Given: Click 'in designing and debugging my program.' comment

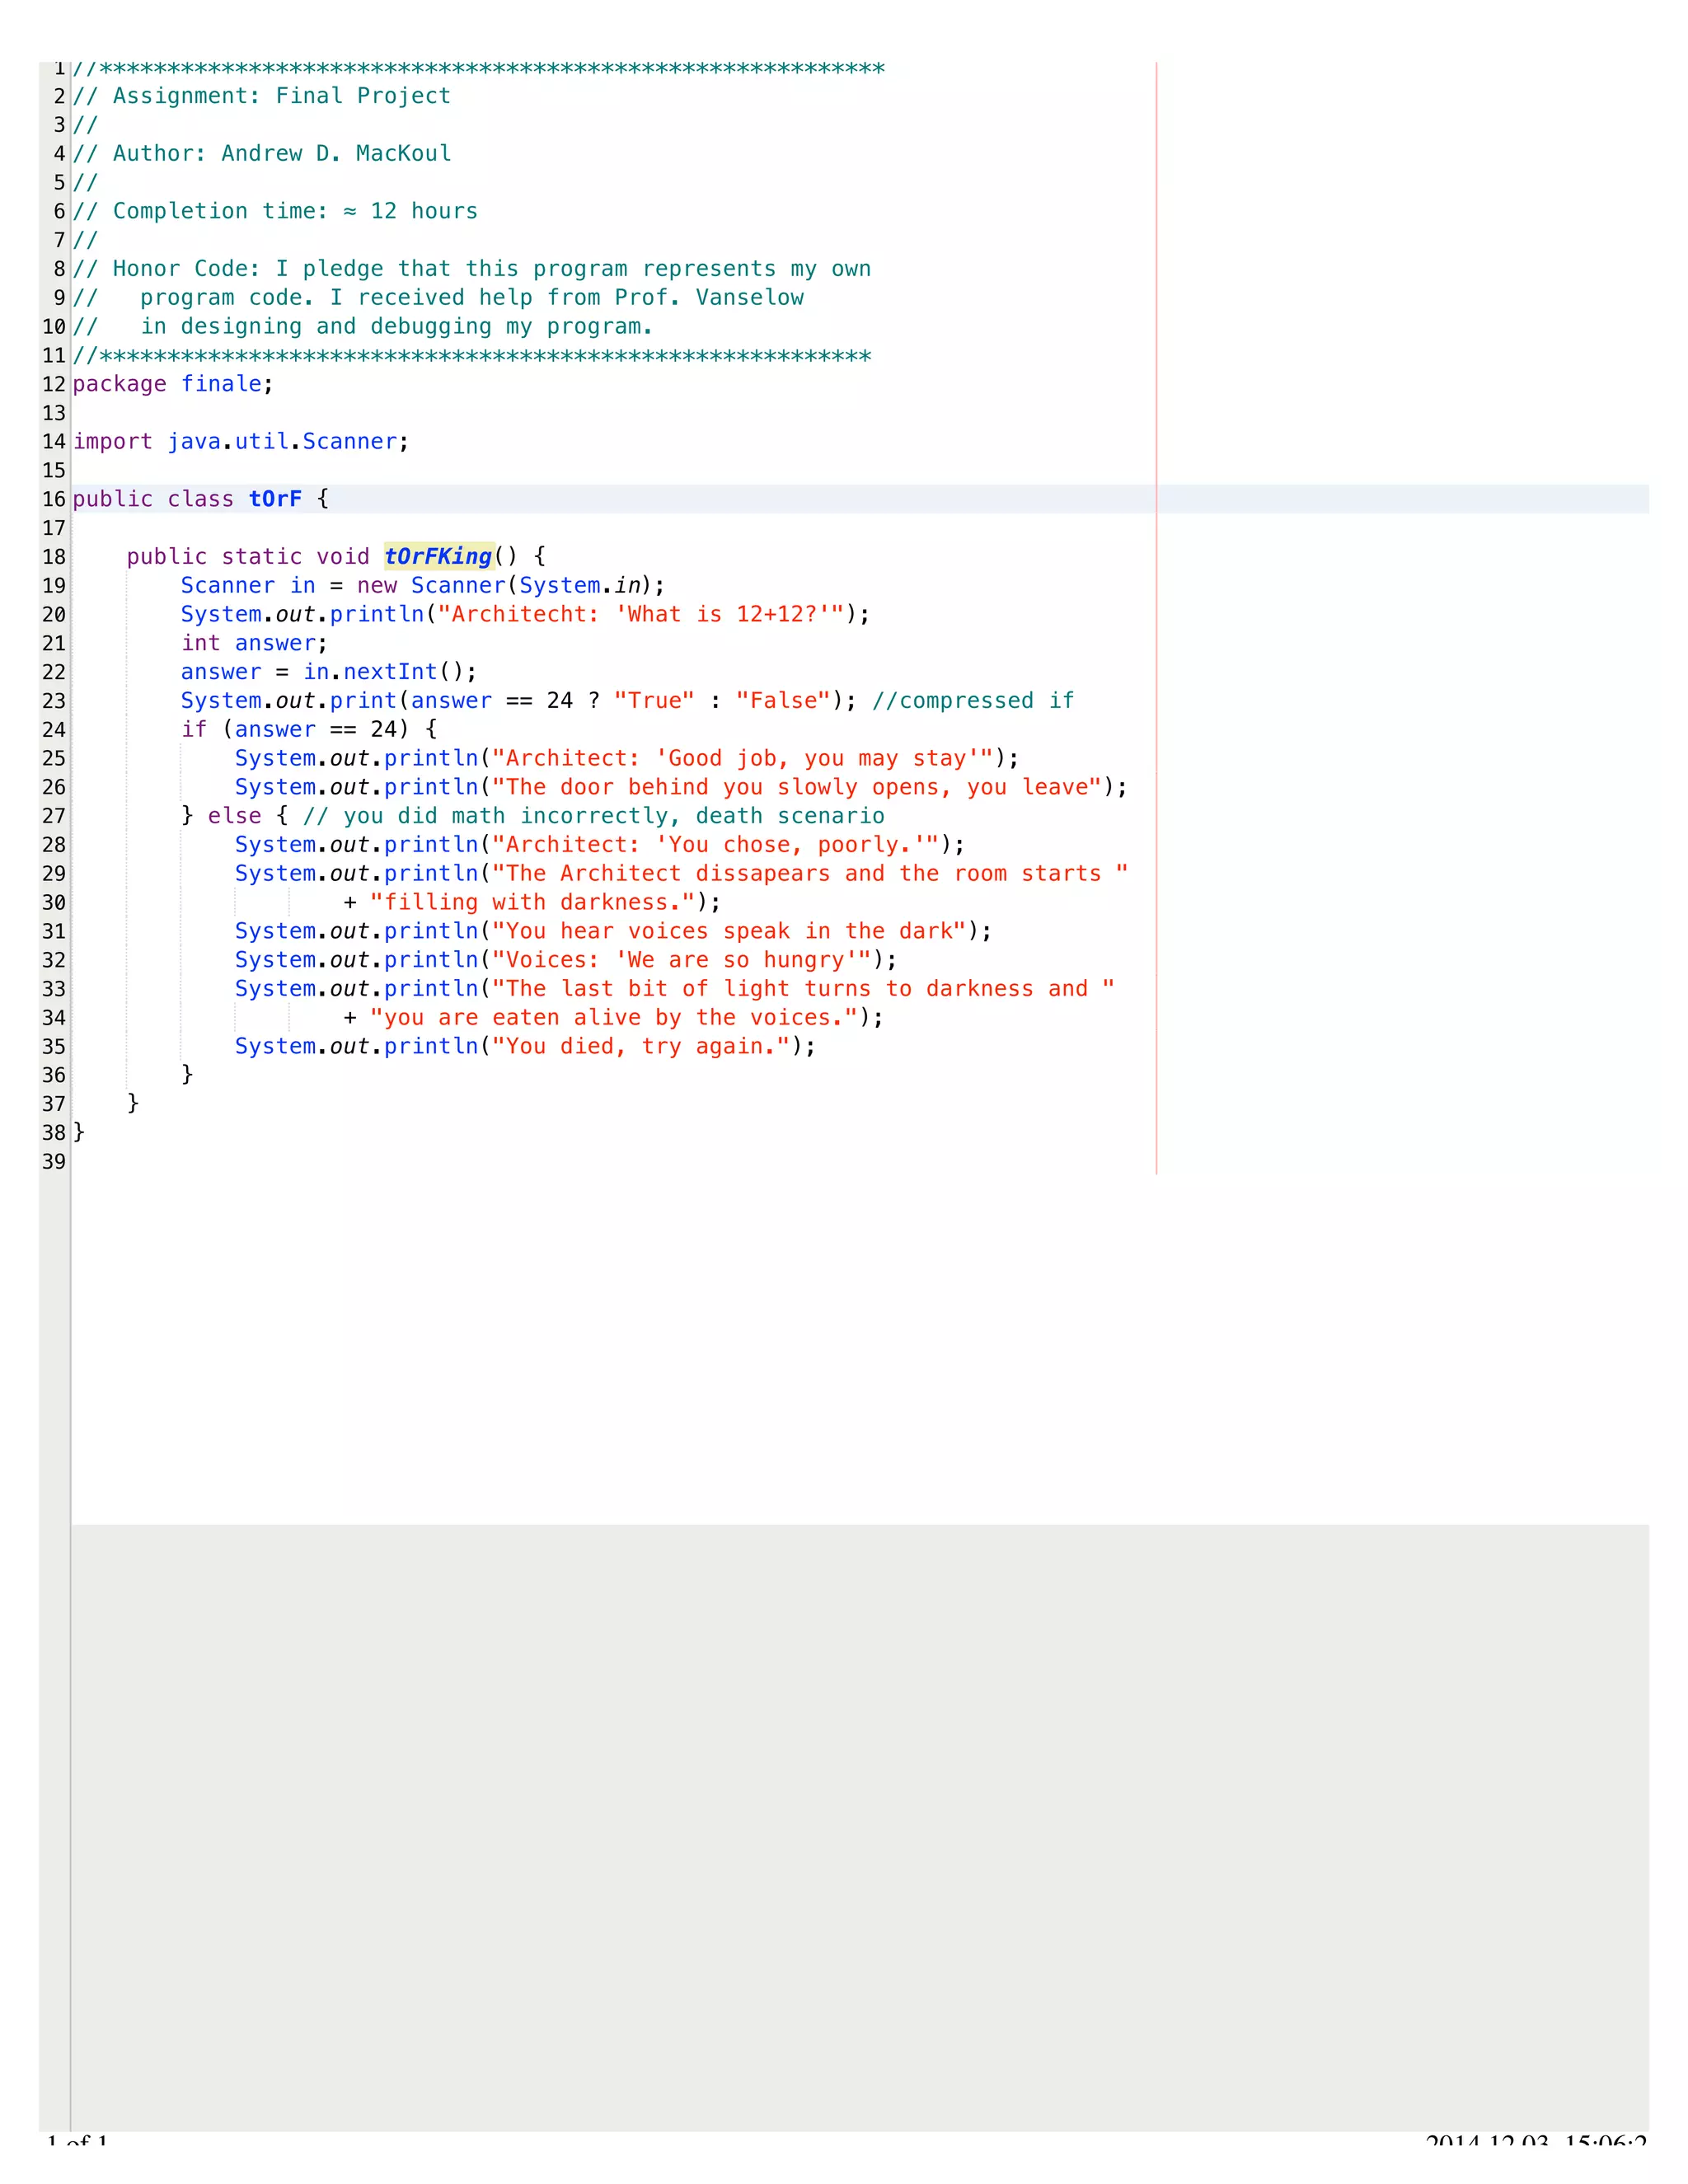Looking at the screenshot, I should point(363,327).
